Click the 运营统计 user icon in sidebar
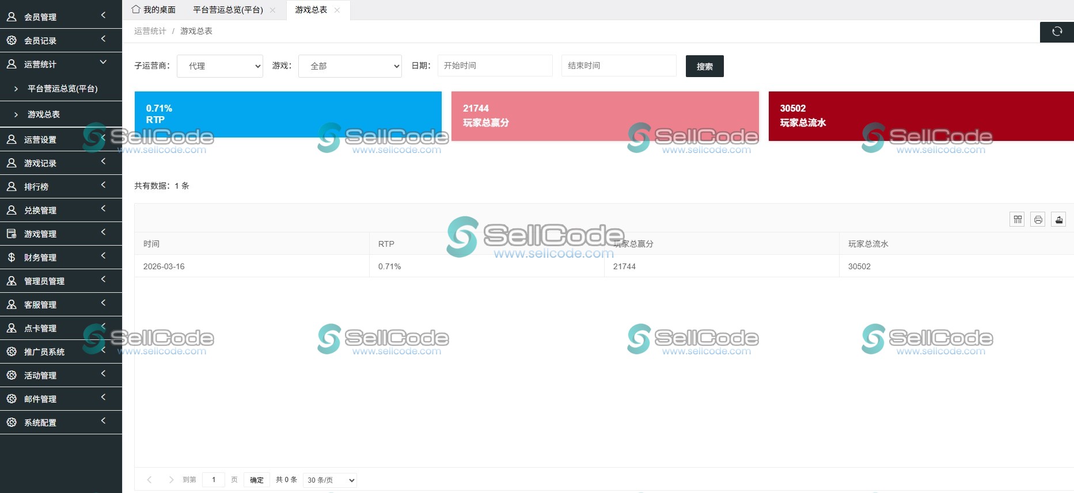 (x=12, y=64)
